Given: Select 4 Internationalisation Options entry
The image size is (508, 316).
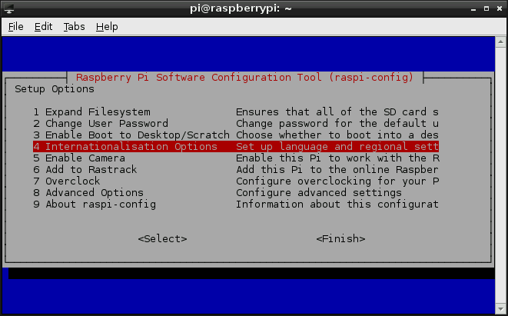Looking at the screenshot, I should (236, 147).
